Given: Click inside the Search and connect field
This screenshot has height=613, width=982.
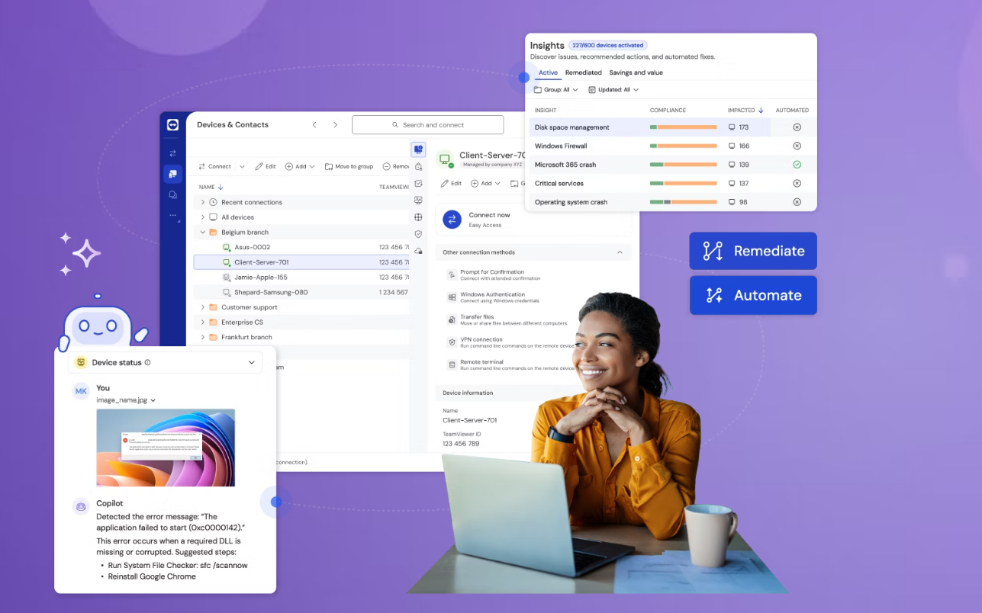Looking at the screenshot, I should tap(427, 124).
